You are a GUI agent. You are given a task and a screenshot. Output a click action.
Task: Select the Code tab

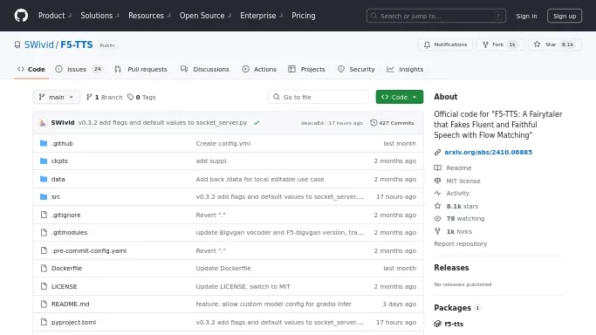31,69
